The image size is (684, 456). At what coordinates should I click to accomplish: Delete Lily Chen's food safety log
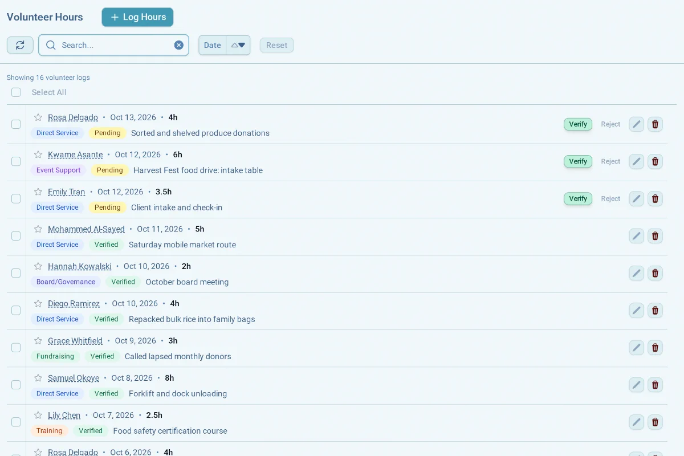tap(655, 422)
